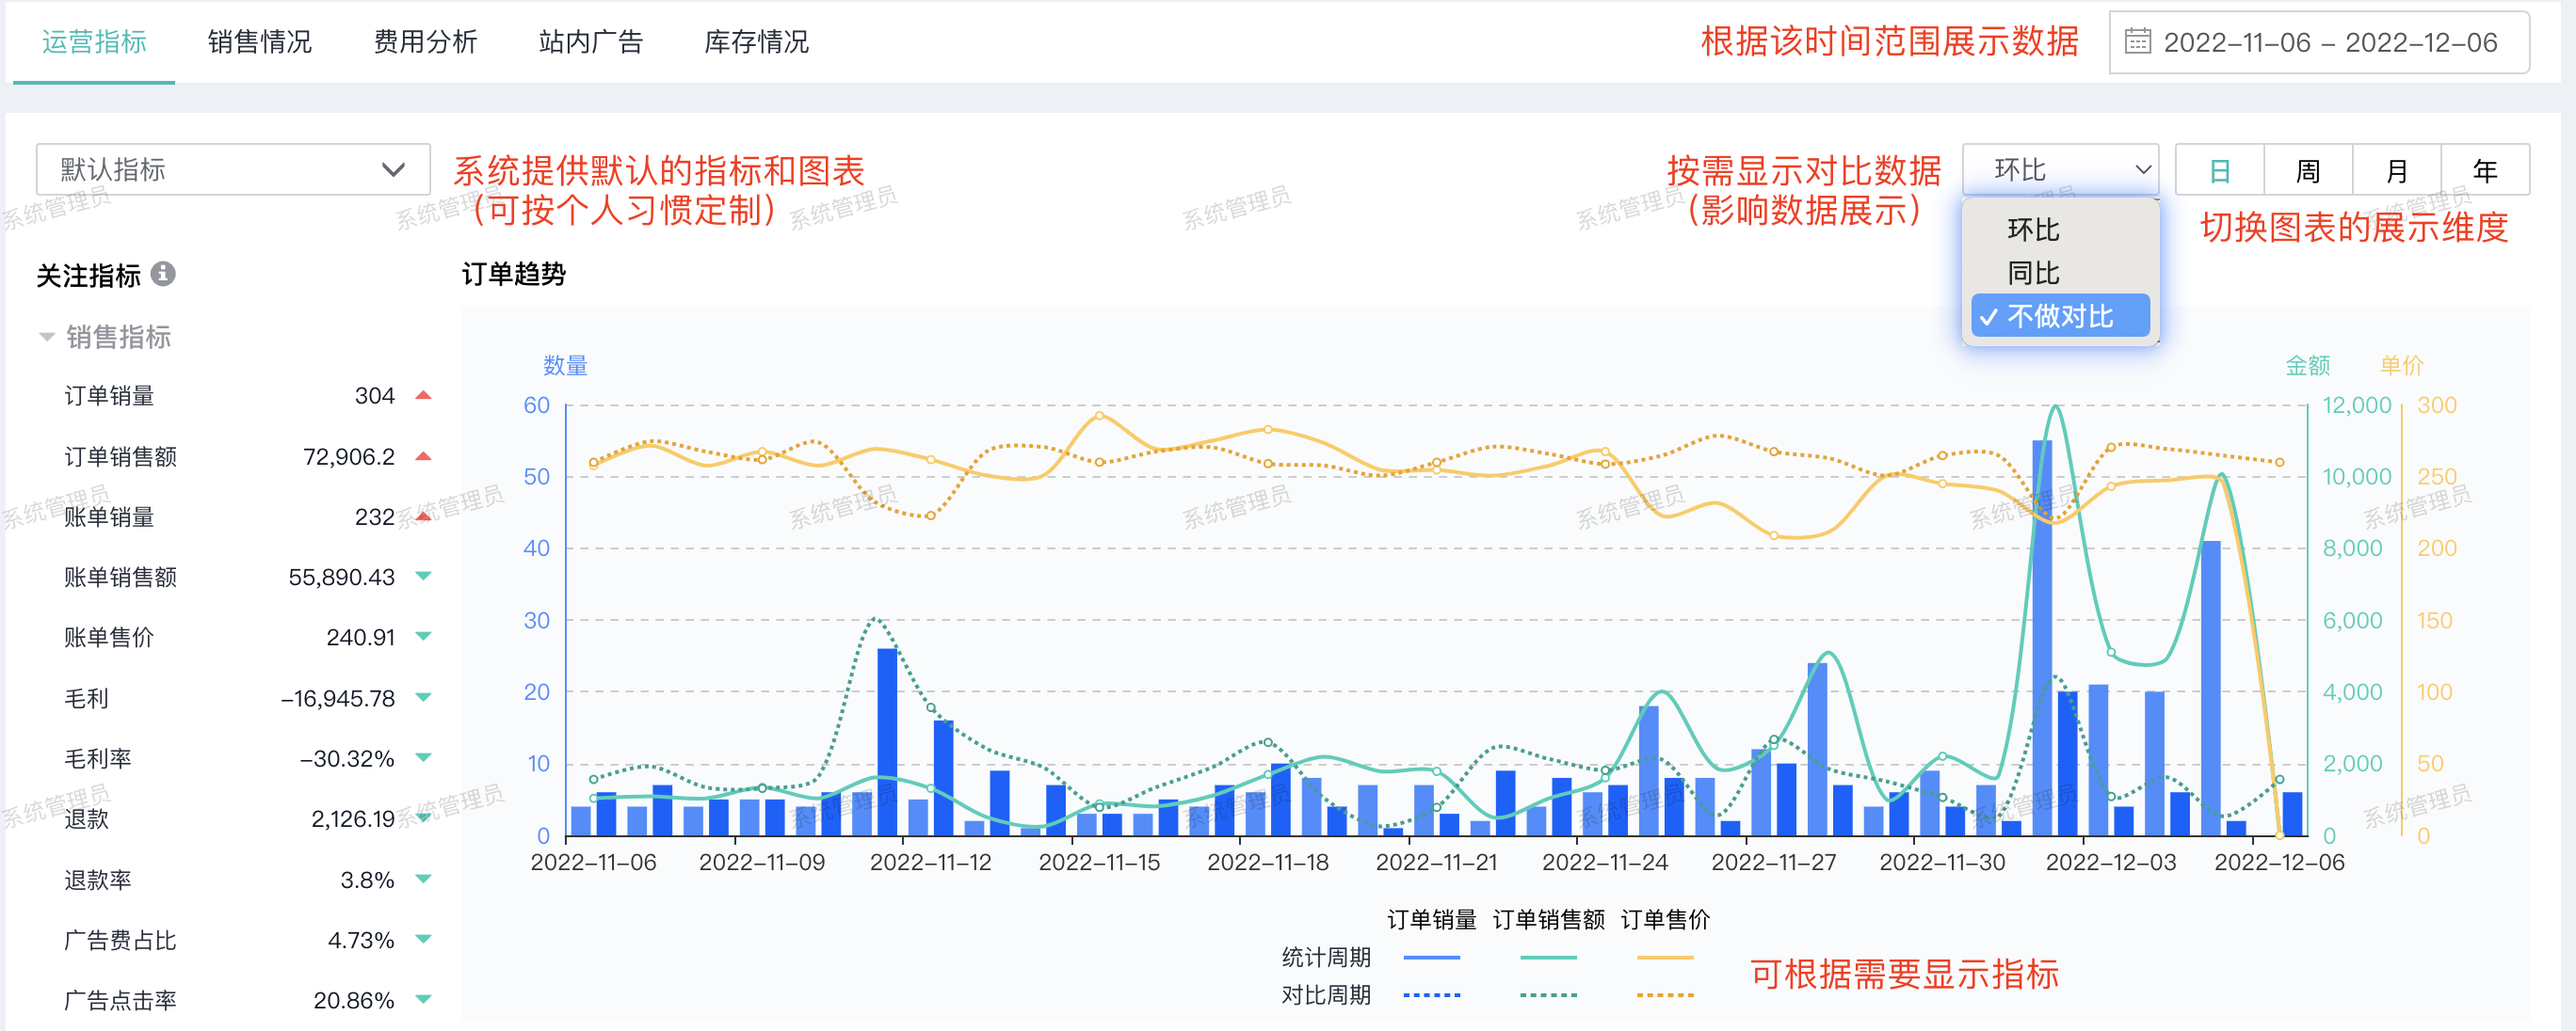
Task: Switch chart dimension to 周
Action: [x=2307, y=171]
